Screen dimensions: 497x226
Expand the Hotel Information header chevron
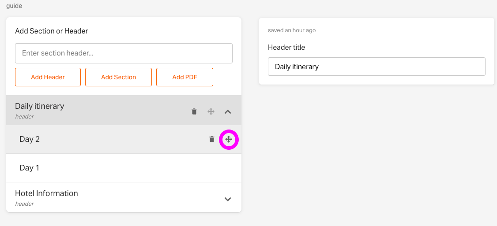(228, 199)
